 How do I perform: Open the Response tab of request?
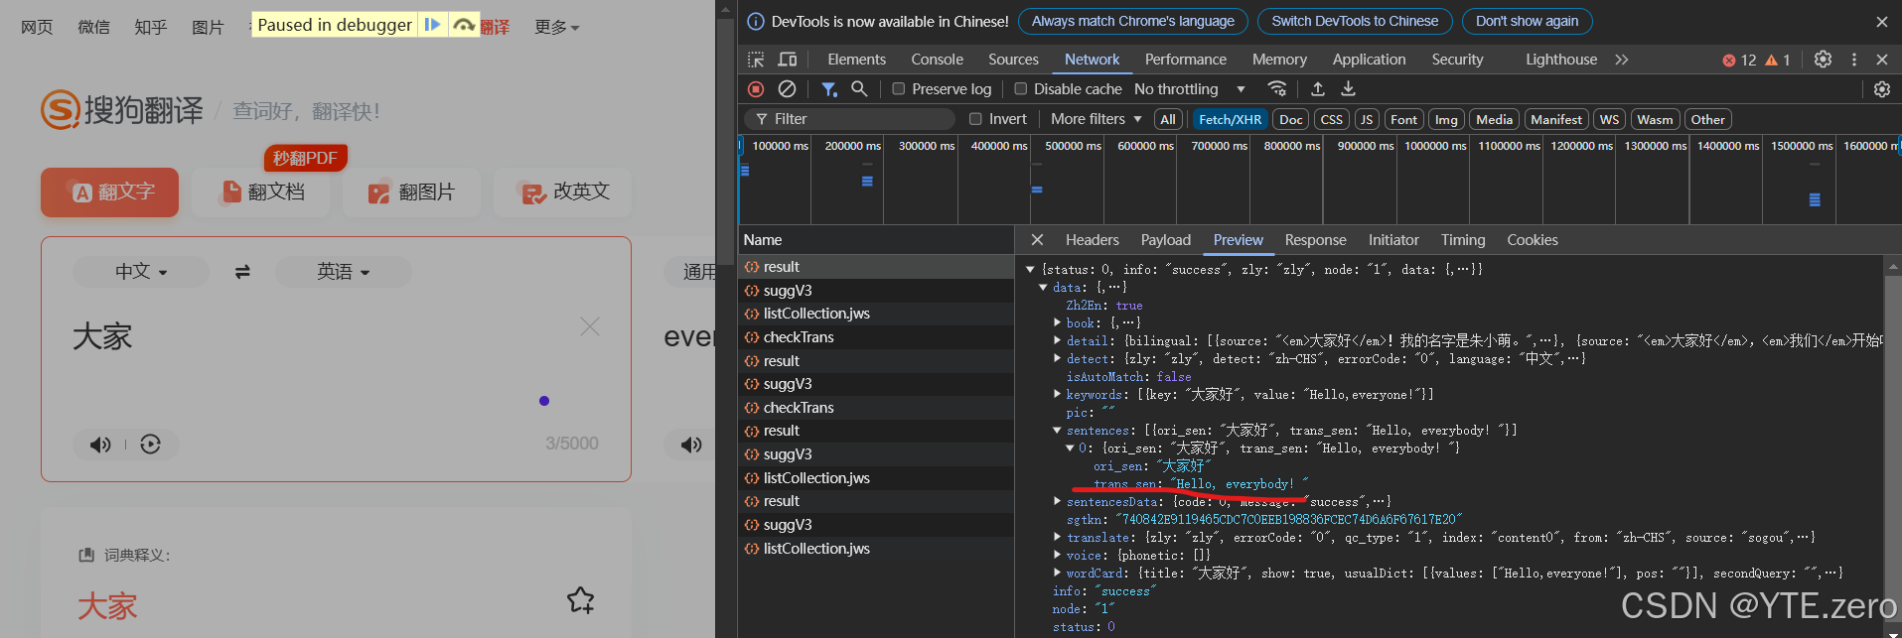(1315, 240)
